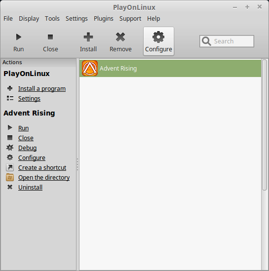This screenshot has height=271, width=269.
Task: Click the Install a program link
Action: point(42,89)
